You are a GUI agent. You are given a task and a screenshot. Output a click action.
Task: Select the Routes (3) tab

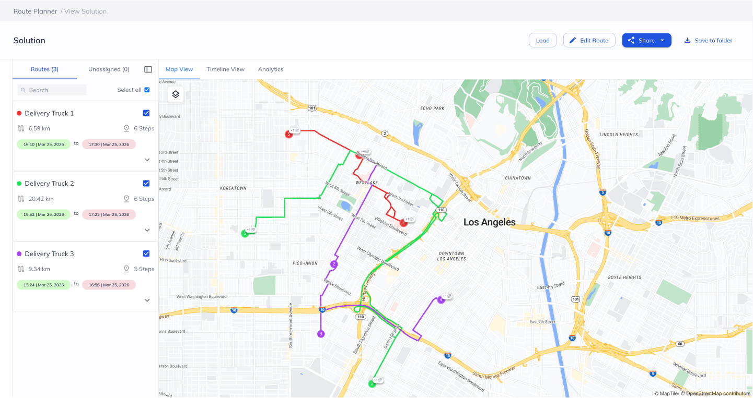[x=44, y=69]
